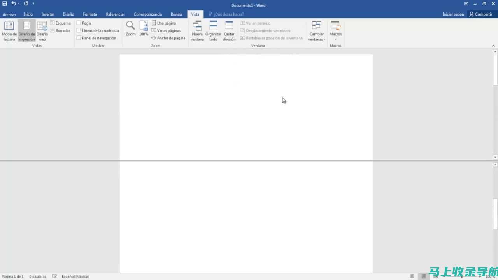498x280 pixels.
Task: Click the Compartir button
Action: pyautogui.click(x=481, y=14)
